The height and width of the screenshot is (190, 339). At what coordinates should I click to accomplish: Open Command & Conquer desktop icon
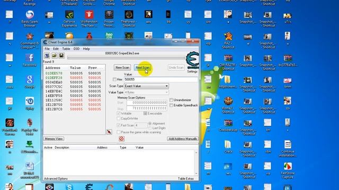[x=30, y=41]
